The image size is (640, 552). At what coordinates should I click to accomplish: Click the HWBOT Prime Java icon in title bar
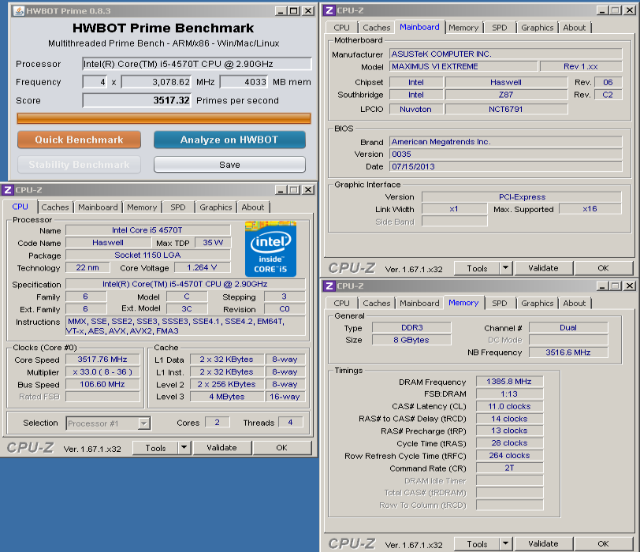[x=18, y=10]
